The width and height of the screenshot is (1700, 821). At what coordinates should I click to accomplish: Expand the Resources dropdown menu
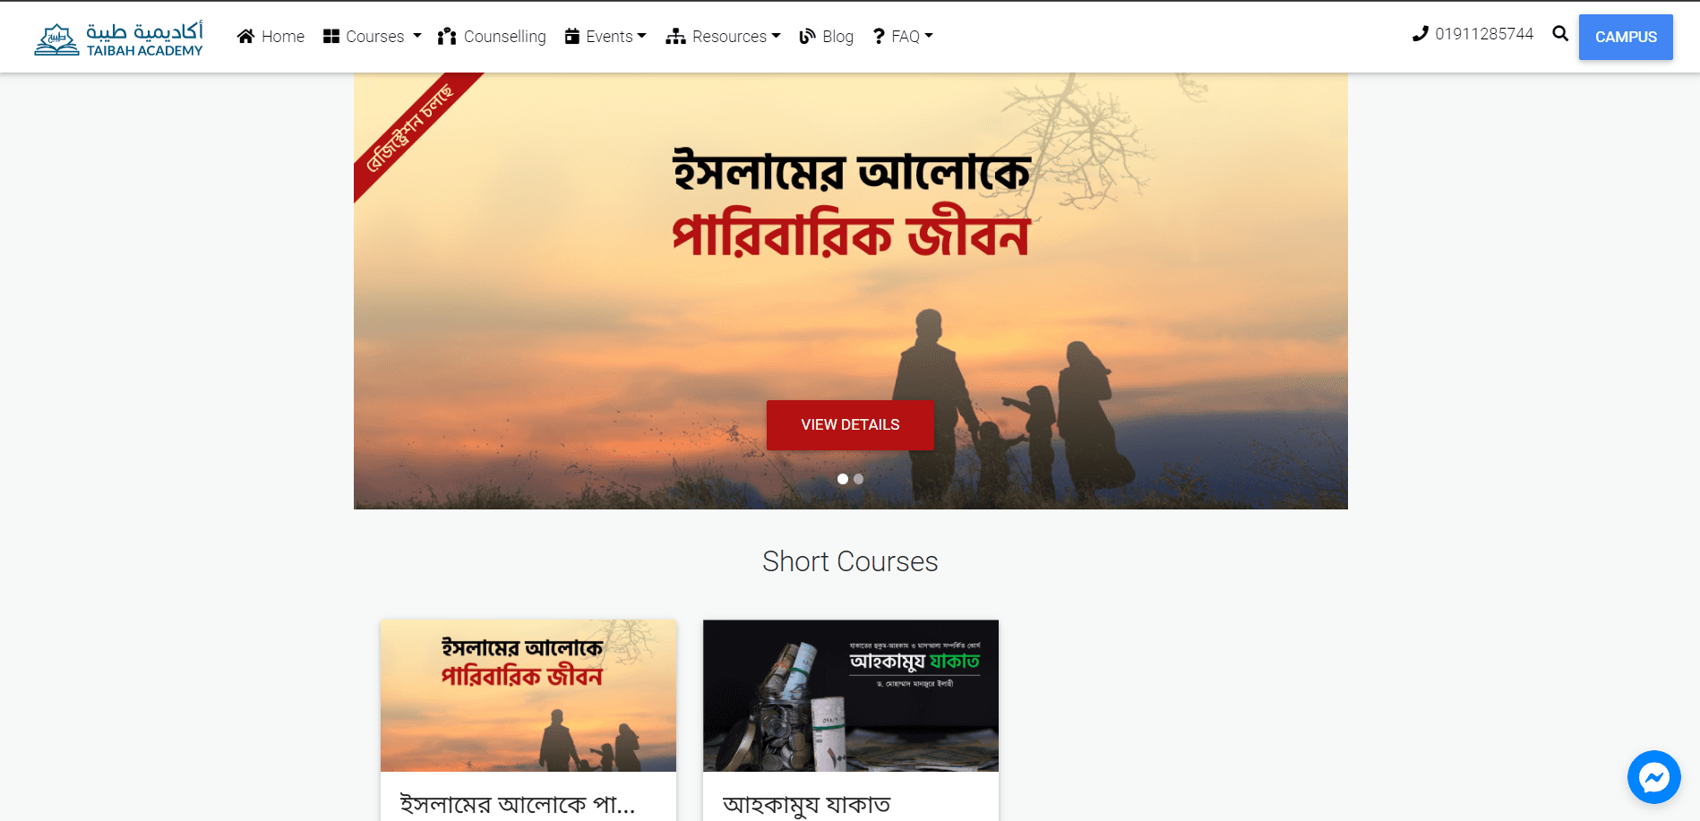(x=723, y=36)
